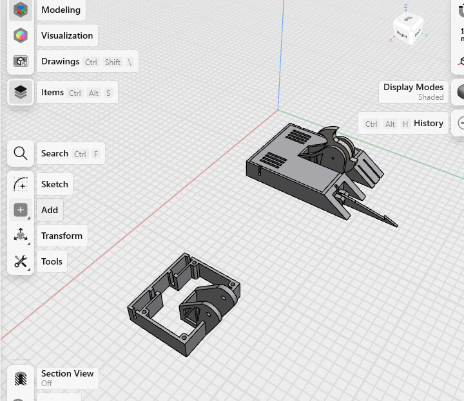Image resolution: width=464 pixels, height=401 pixels.
Task: Click the Visualization label
Action: pos(67,35)
